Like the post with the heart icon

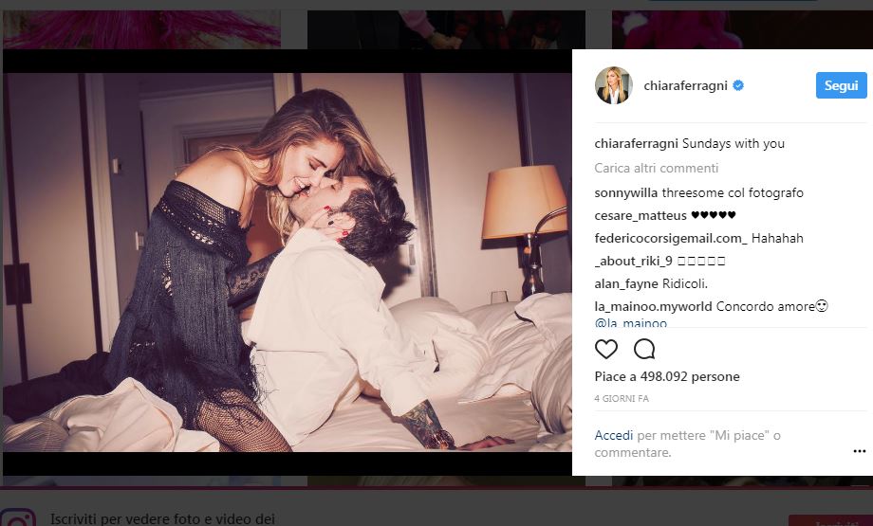(606, 349)
